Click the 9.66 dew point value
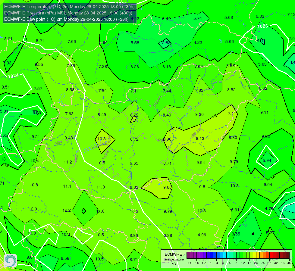The image size is (295, 271). pyautogui.click(x=168, y=187)
